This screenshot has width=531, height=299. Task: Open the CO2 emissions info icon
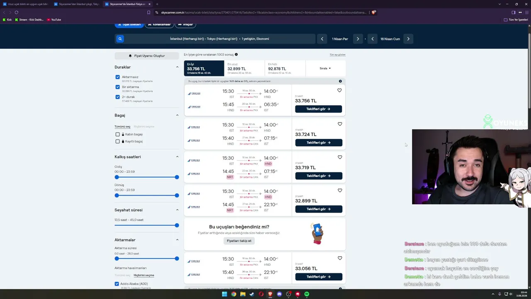[x=340, y=81]
